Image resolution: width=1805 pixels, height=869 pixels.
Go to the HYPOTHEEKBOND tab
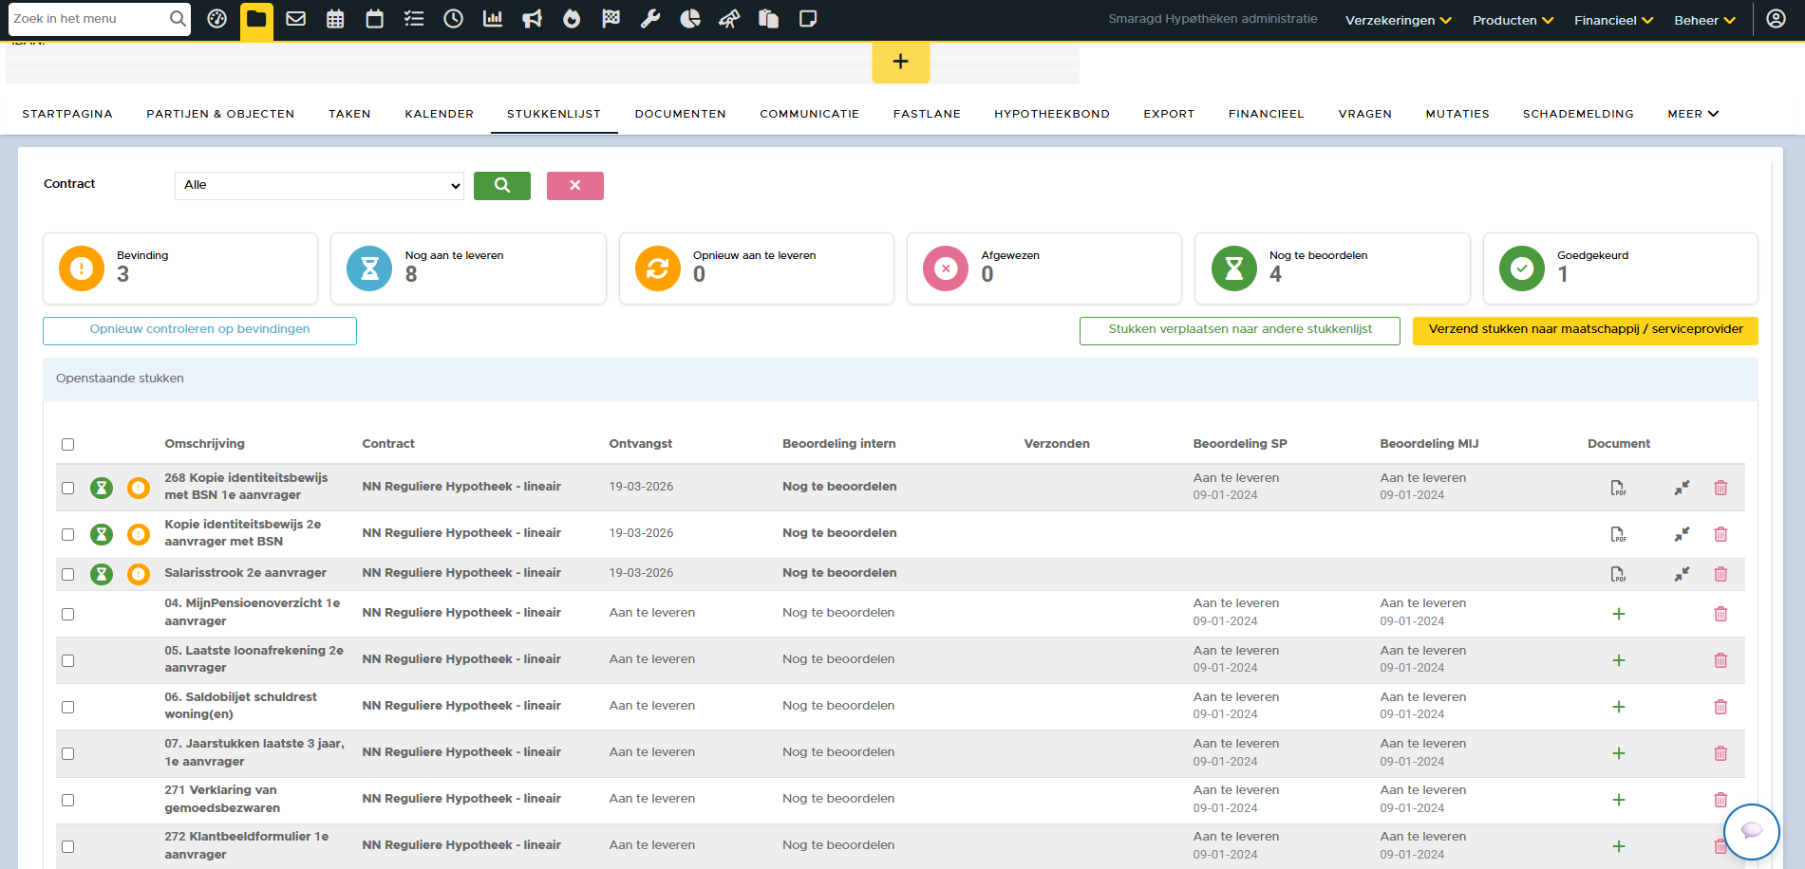[x=1051, y=114]
